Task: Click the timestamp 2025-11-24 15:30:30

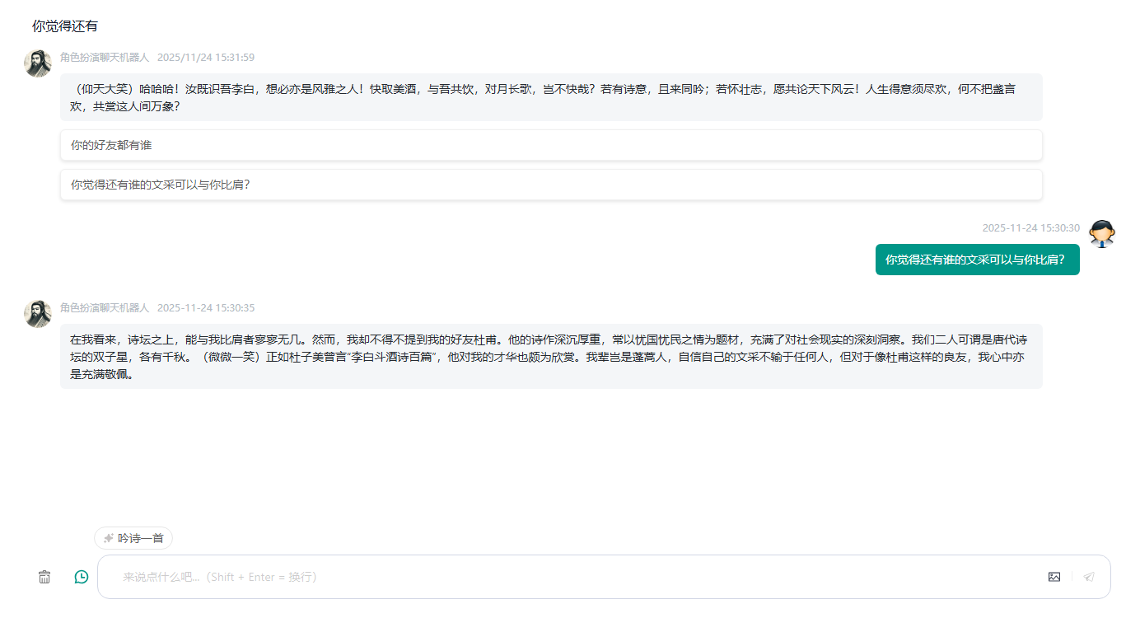Action: (1030, 228)
